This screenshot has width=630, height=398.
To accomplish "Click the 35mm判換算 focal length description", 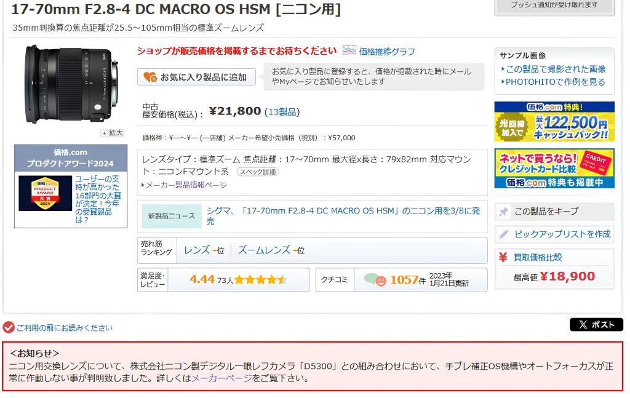I will point(138,28).
